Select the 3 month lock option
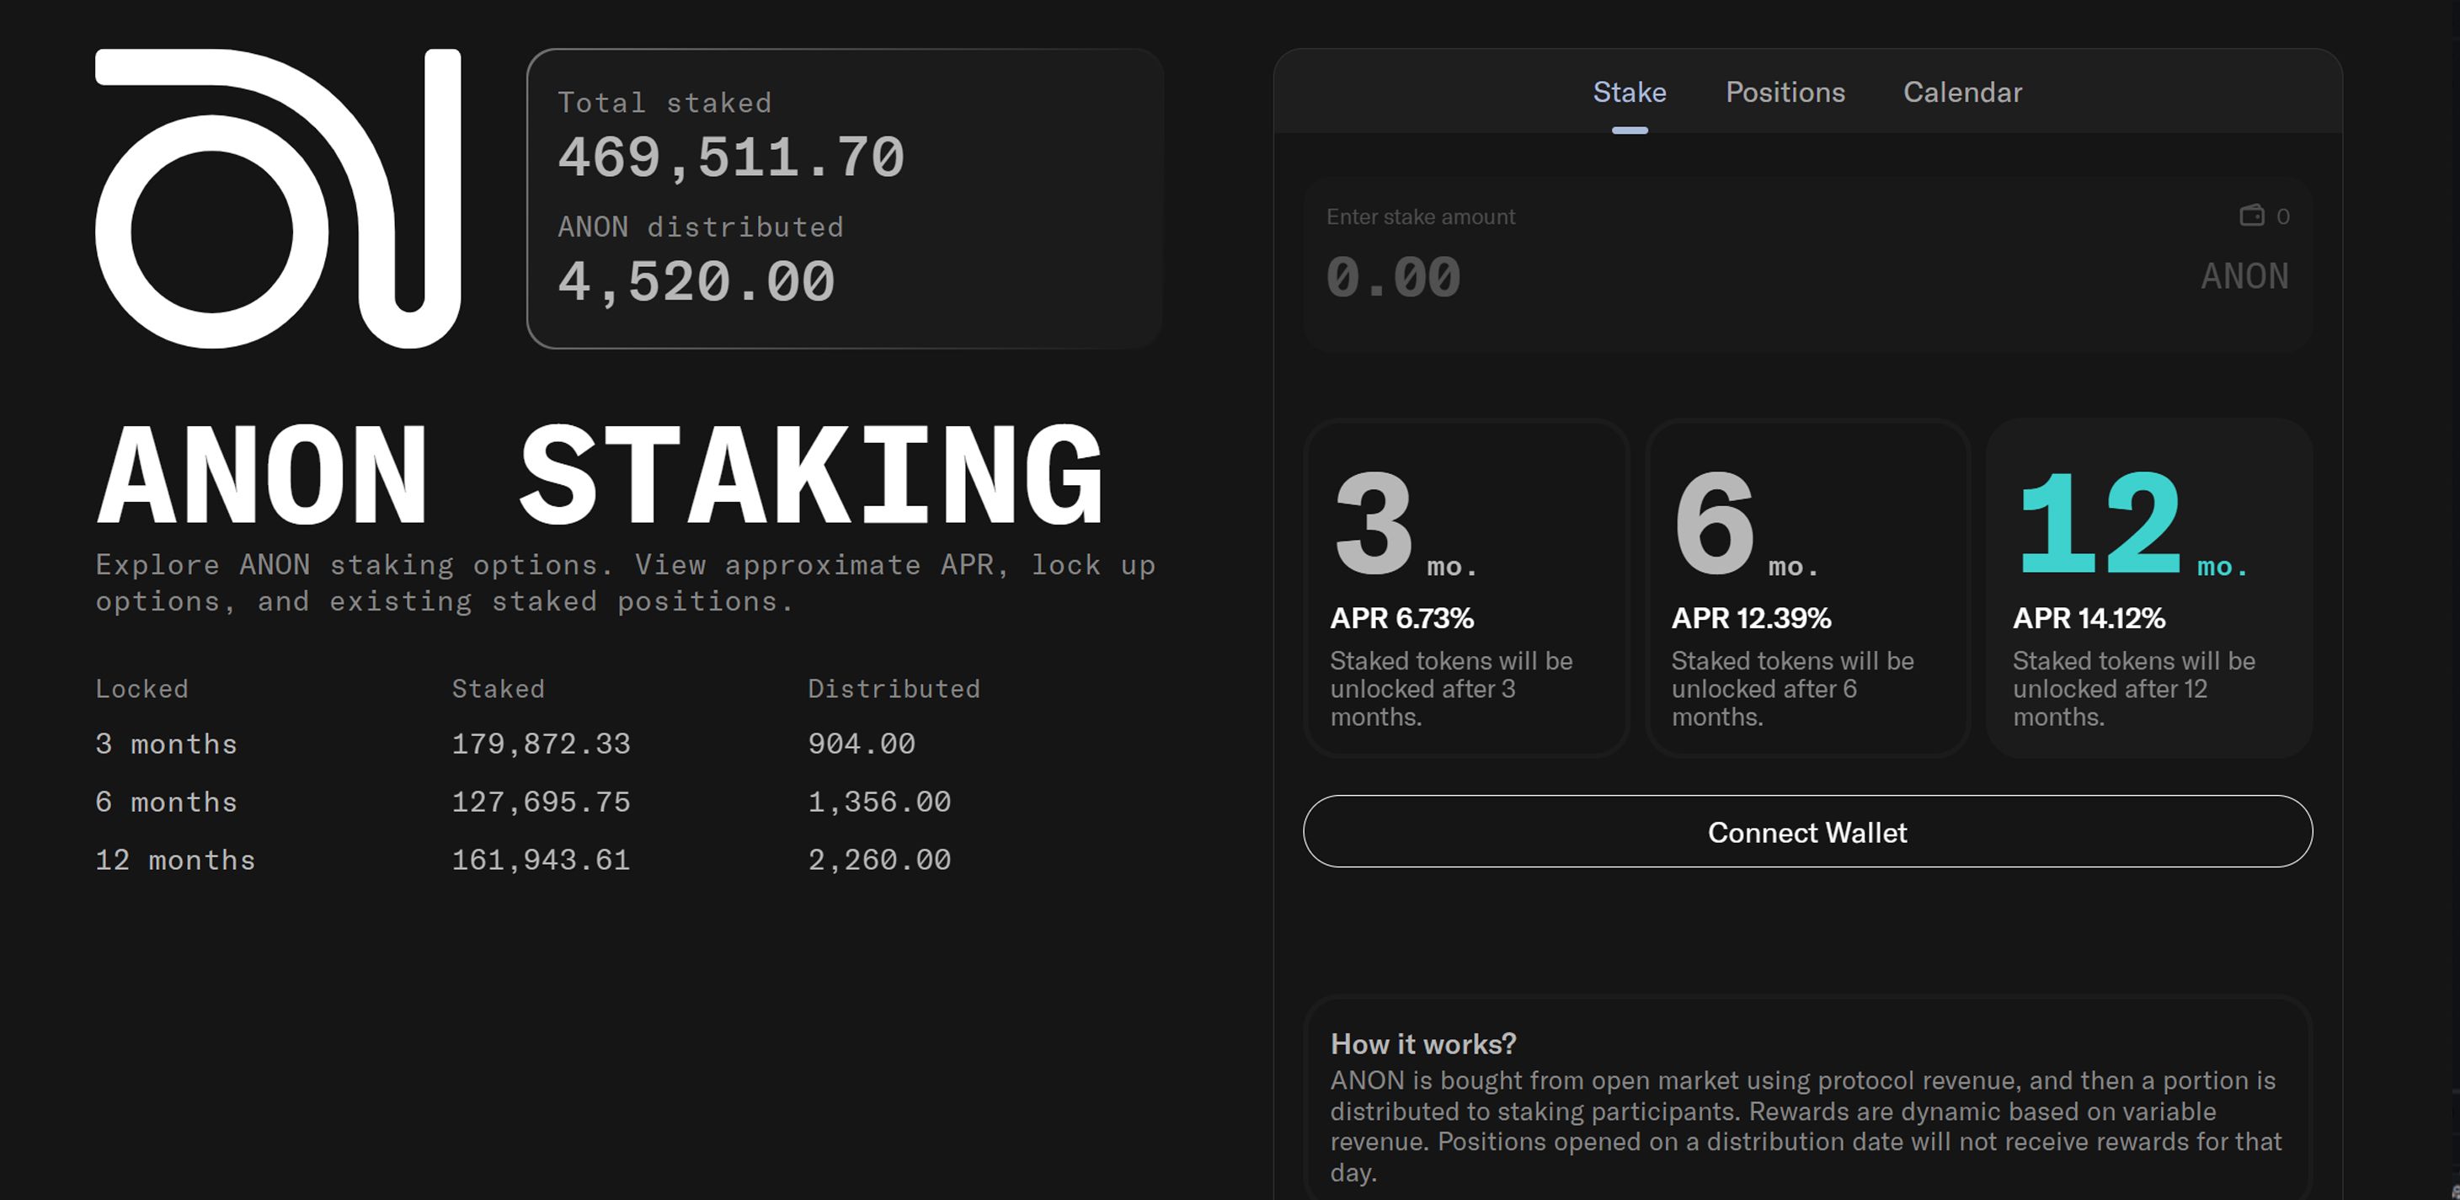 tap(1466, 588)
